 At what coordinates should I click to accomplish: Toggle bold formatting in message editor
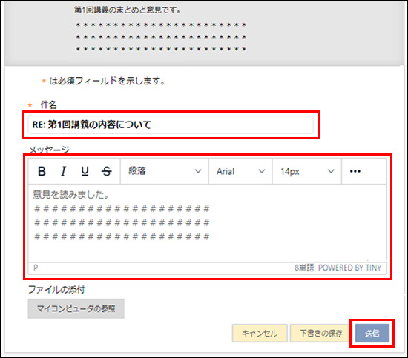click(x=42, y=171)
